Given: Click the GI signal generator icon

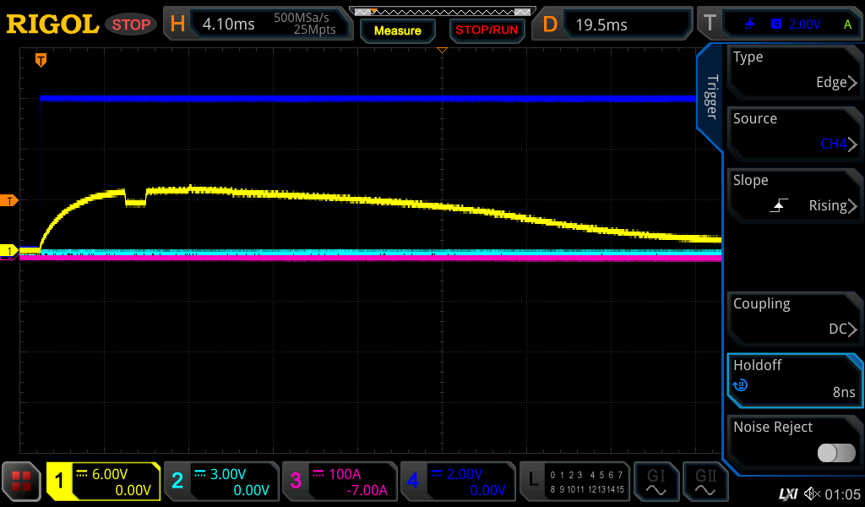Looking at the screenshot, I should 656,482.
